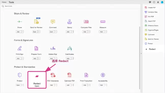Open the Fill & Sign icon
The width and height of the screenshot is (165, 93).
(20, 48)
